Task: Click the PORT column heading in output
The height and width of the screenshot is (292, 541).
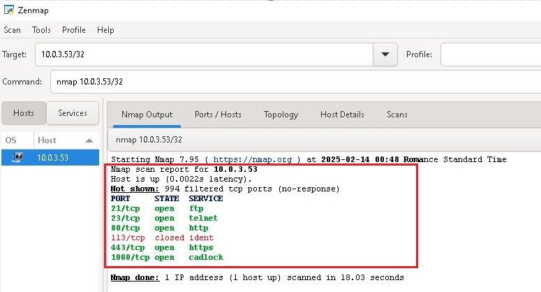Action: (120, 199)
